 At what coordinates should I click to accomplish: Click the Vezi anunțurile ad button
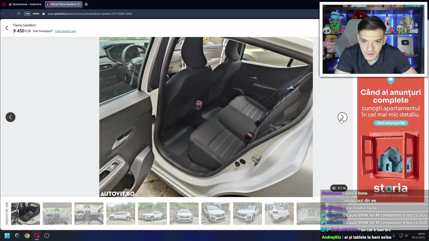tap(390, 123)
